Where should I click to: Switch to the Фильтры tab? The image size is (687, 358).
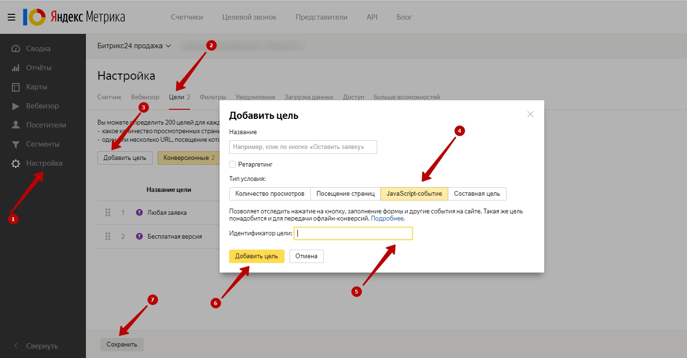[x=213, y=97]
